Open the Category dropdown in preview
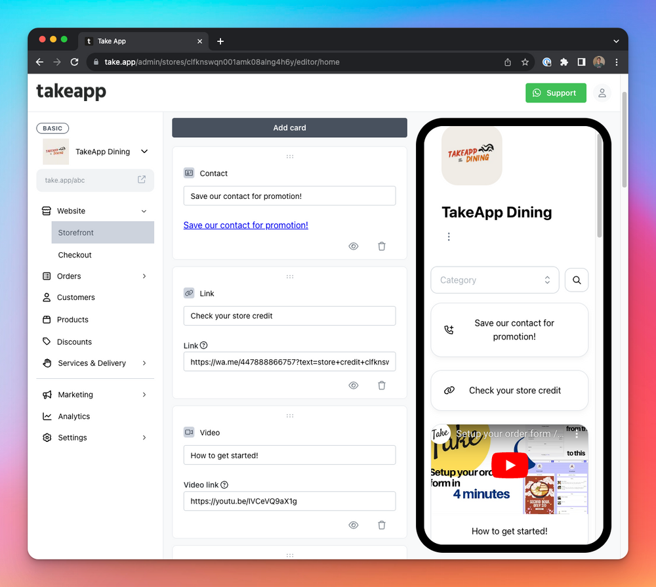The width and height of the screenshot is (656, 587). (495, 280)
